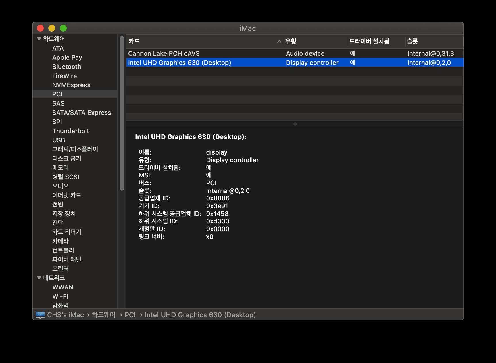Select 이더넷 카드 in the sidebar
The height and width of the screenshot is (363, 496).
[67, 195]
